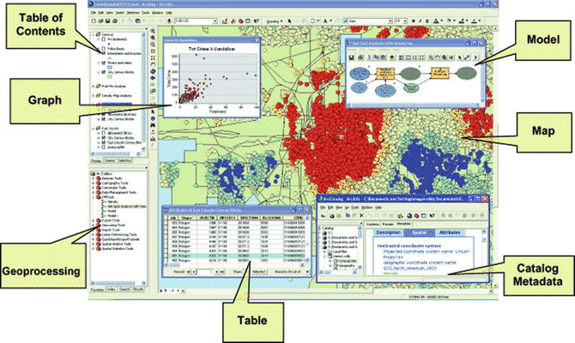Select the Zoom In tool

(x=153, y=31)
